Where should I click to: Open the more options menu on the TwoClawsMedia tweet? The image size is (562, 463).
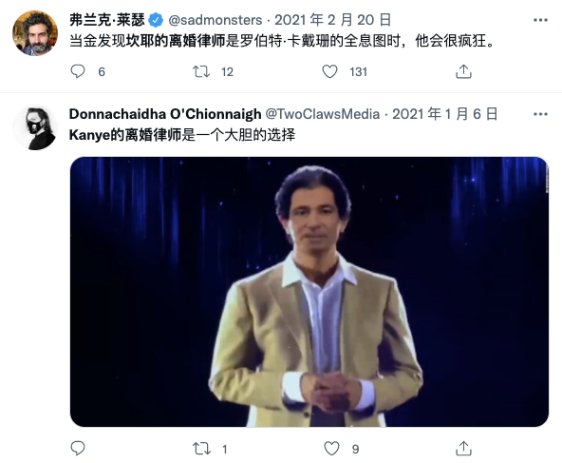tap(540, 114)
